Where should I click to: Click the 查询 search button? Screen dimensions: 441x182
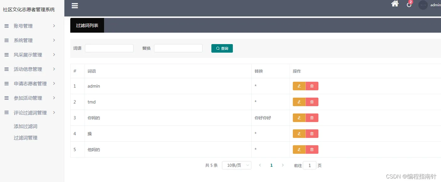tap(222, 48)
